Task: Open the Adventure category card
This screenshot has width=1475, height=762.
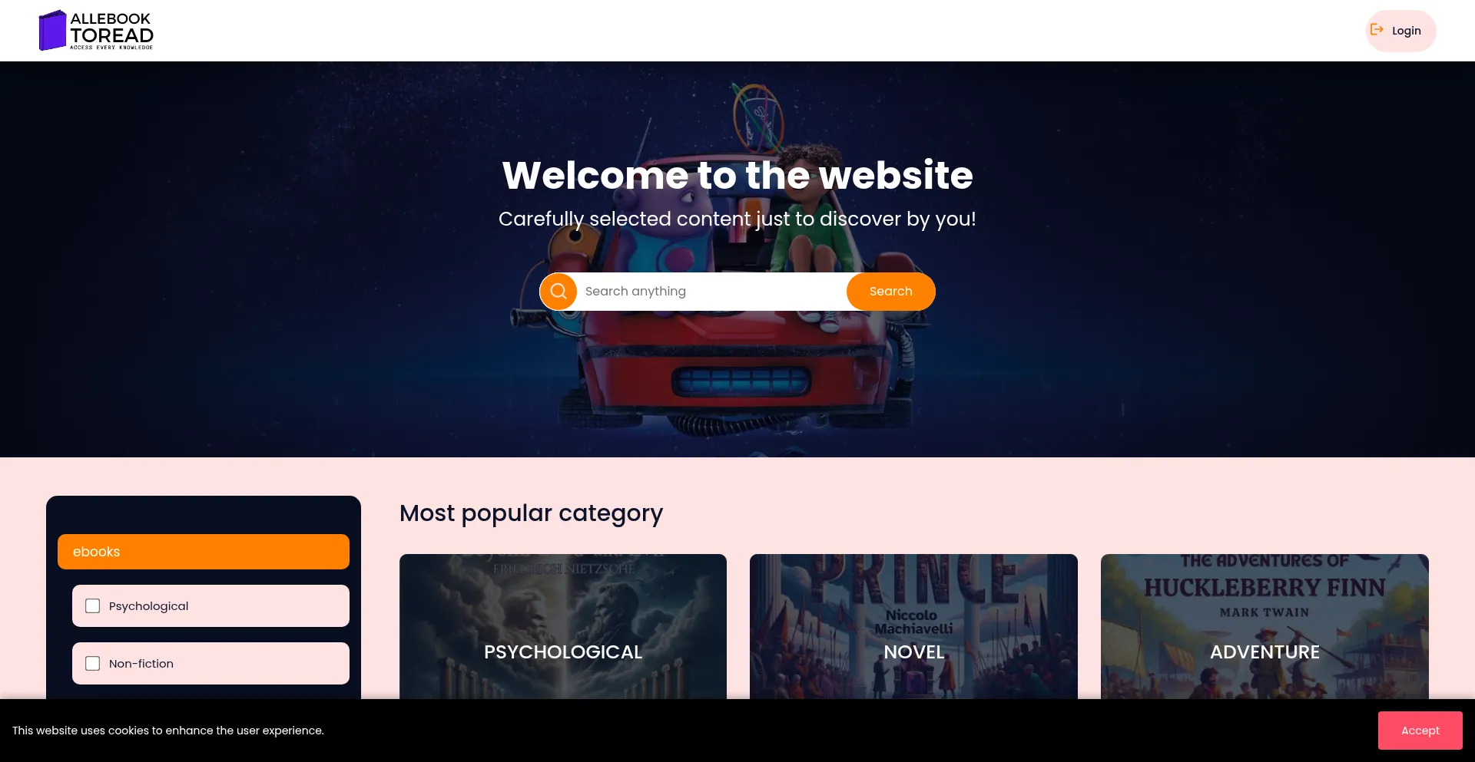Action: (x=1265, y=627)
